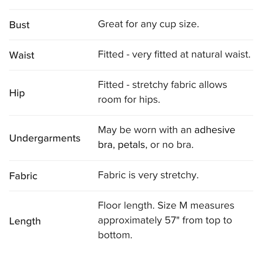Select 'stretchy fabric allows' text line
The height and width of the screenshot is (266, 262).
tap(179, 85)
